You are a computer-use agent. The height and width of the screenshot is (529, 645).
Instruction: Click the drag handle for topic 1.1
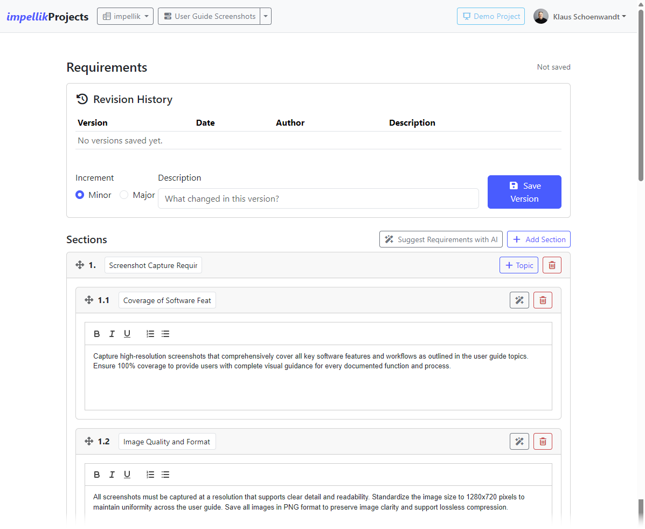click(x=89, y=300)
